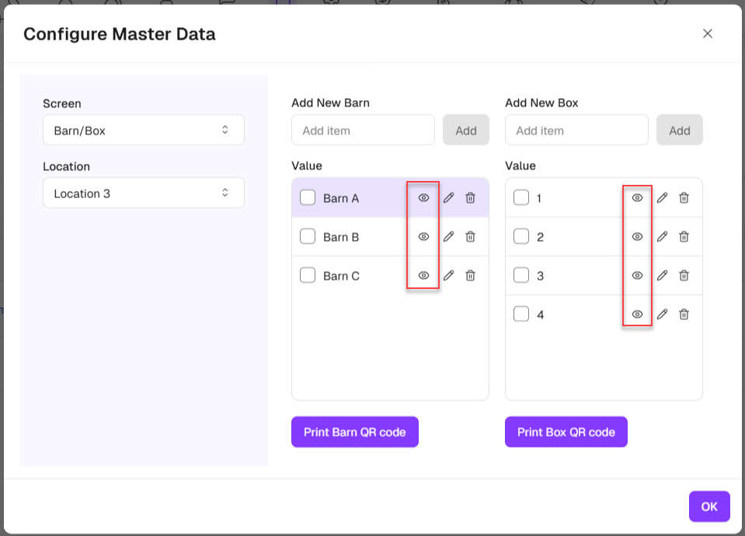Image resolution: width=745 pixels, height=536 pixels.
Task: Click the pencil icon for Box 4
Action: [662, 315]
